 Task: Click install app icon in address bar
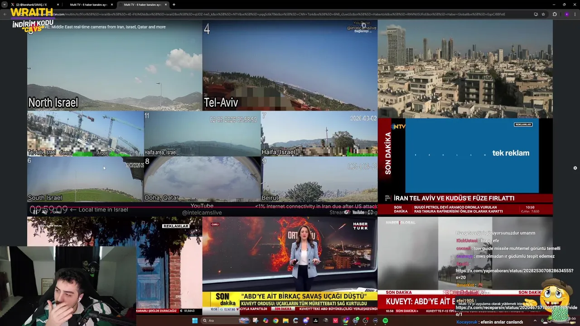(x=536, y=14)
